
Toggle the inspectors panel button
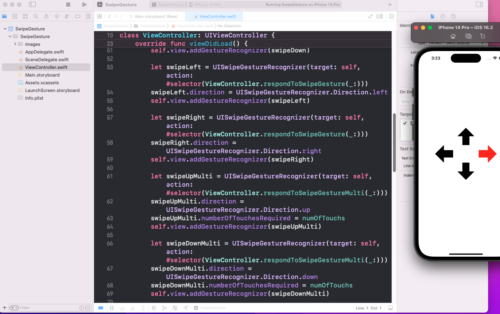479,5
